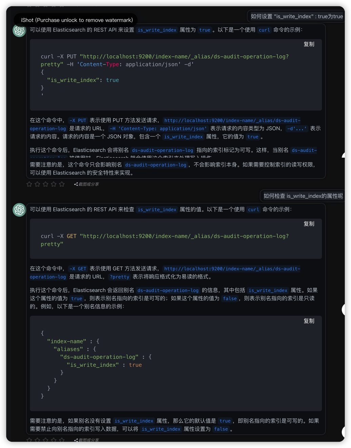Rate the first answer four stars

point(54,184)
